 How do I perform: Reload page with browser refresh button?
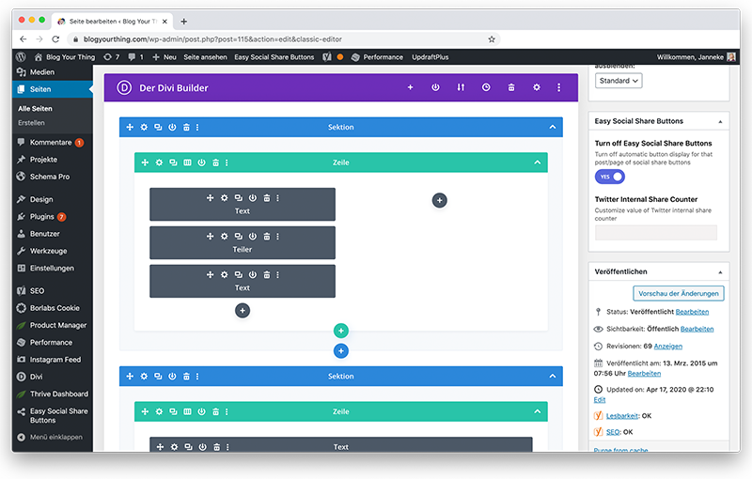(x=55, y=39)
